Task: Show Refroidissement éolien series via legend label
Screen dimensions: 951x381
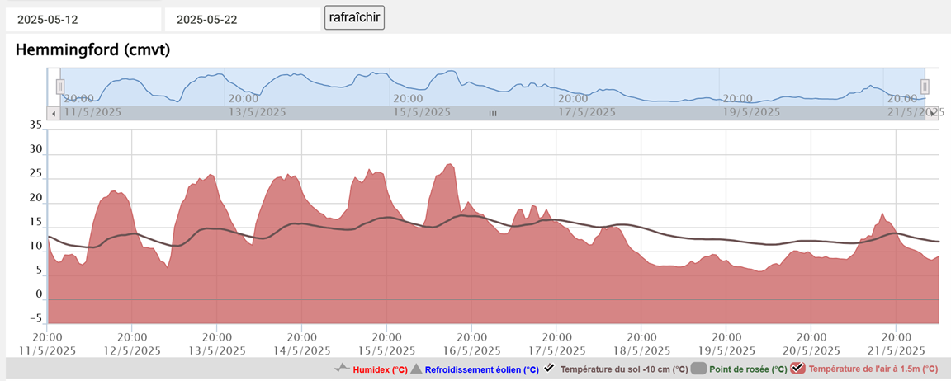Action: (482, 369)
